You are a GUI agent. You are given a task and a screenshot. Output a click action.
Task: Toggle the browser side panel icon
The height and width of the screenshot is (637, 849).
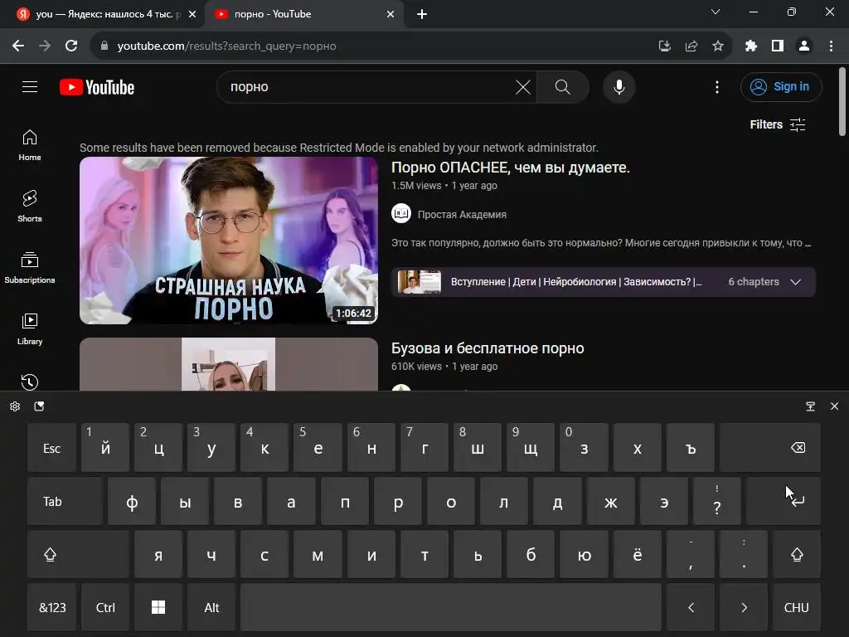tap(778, 46)
